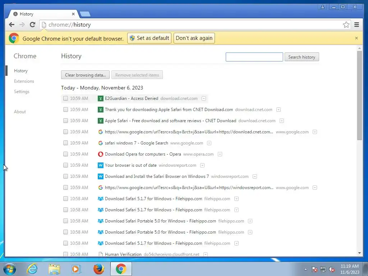Go to Extensions in the sidebar
This screenshot has width=368, height=276.
point(24,81)
